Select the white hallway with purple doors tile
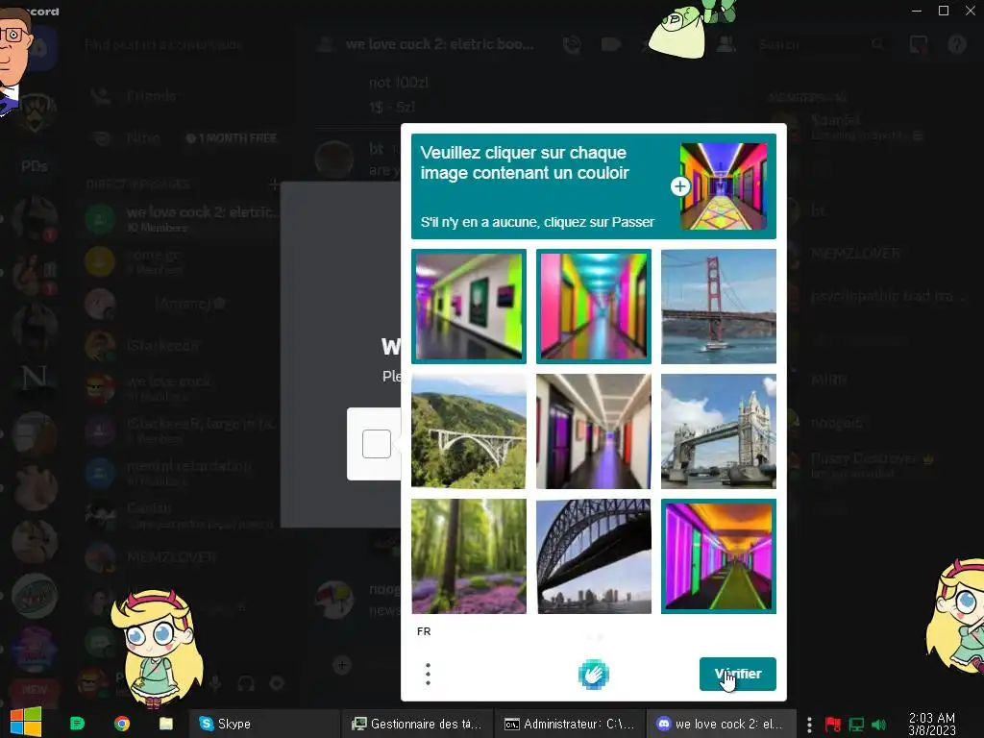984x738 pixels. pos(594,431)
